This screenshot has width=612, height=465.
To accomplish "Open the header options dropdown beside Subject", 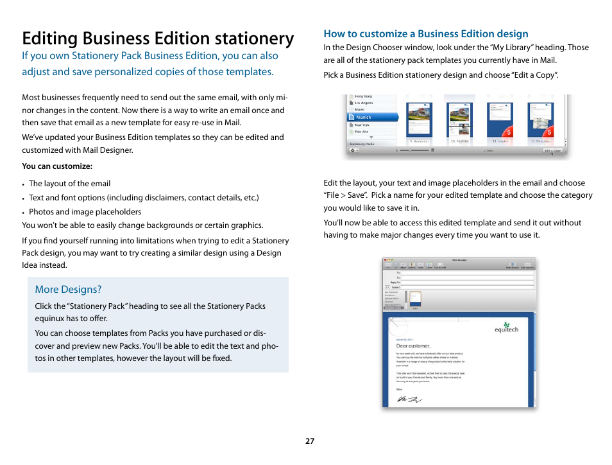I will (x=387, y=287).
